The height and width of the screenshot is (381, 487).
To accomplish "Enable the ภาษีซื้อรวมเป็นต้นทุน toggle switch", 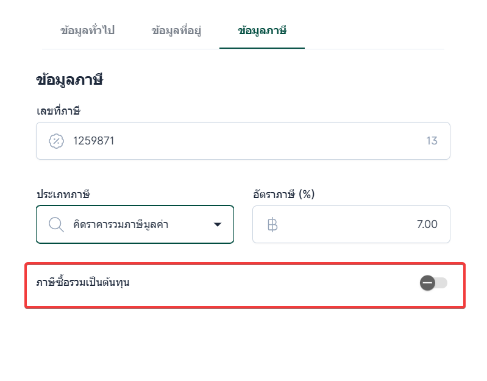I will pyautogui.click(x=433, y=283).
